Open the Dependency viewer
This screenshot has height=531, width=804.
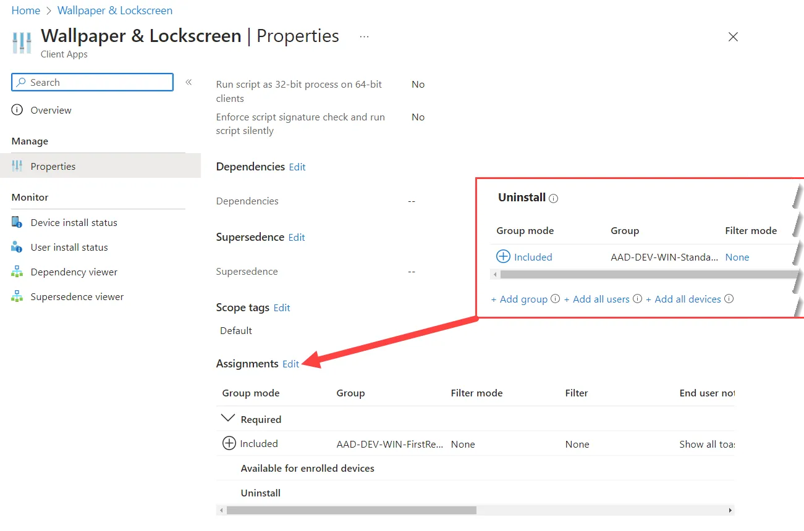tap(74, 272)
